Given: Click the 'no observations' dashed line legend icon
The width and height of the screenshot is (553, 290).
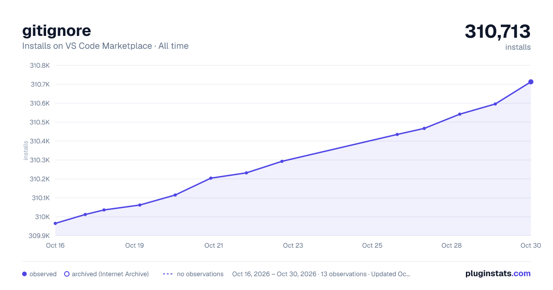Looking at the screenshot, I should (x=168, y=274).
